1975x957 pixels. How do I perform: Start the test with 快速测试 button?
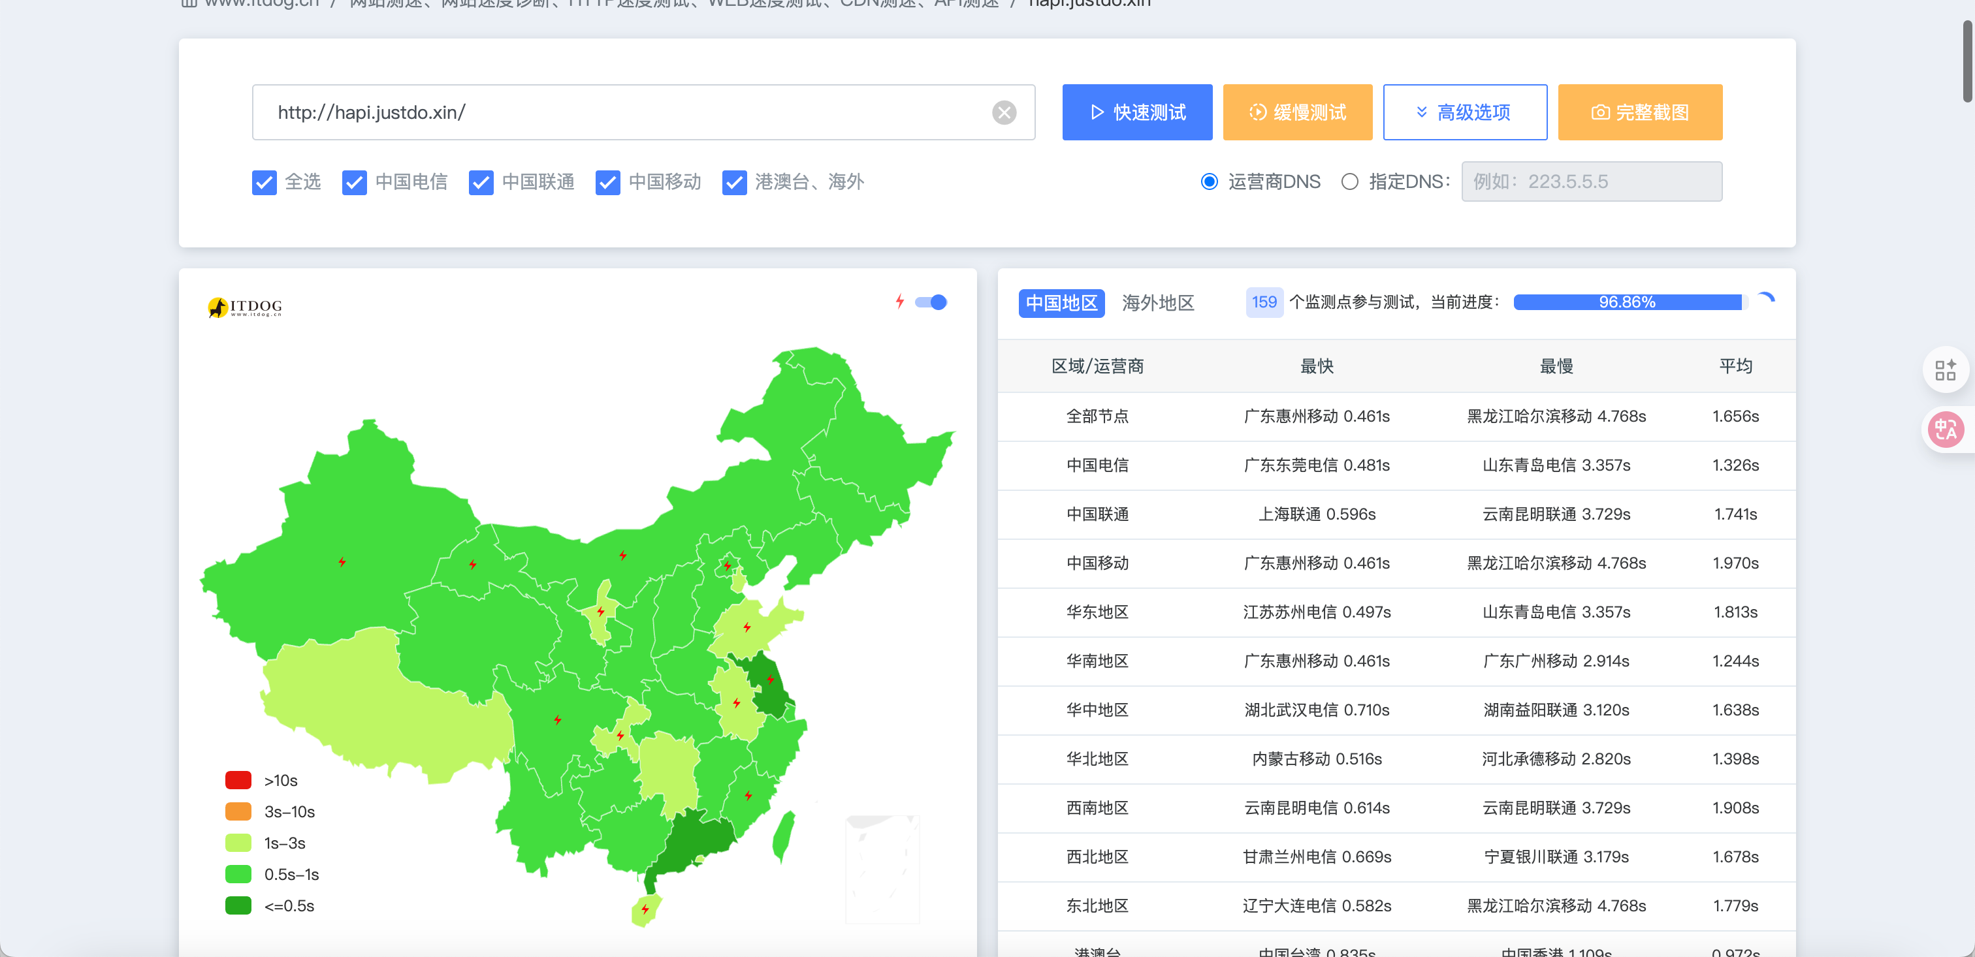[x=1137, y=112]
